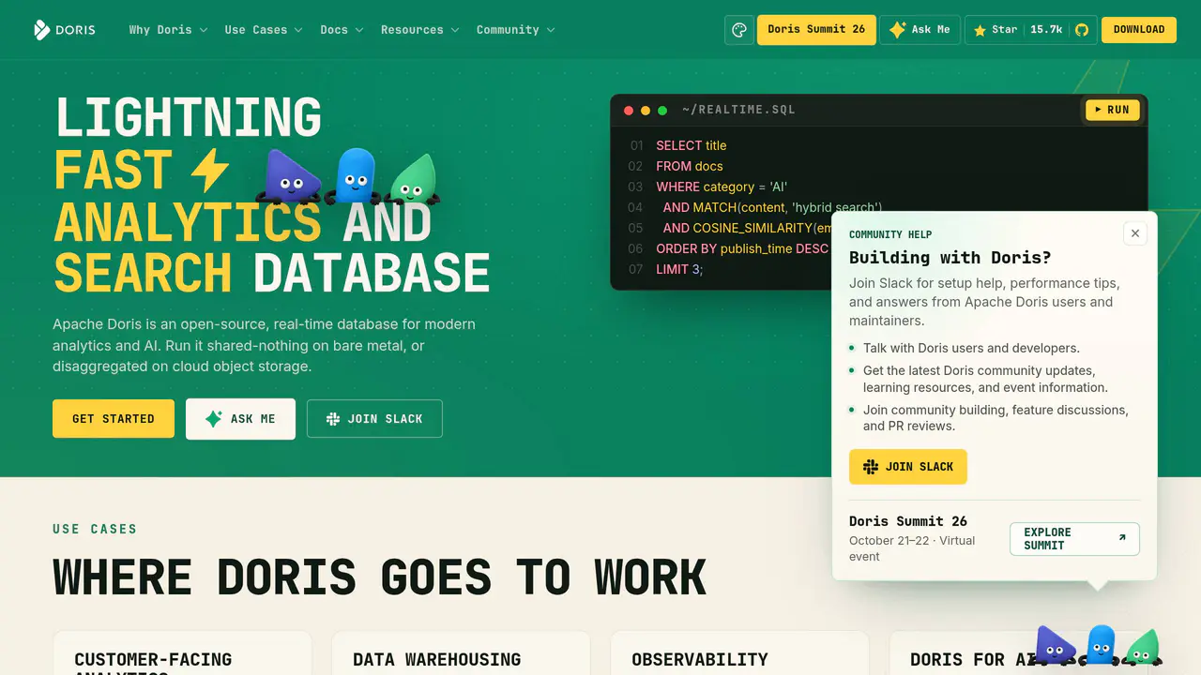This screenshot has width=1201, height=675.
Task: Open the Doris Summit 26 header button
Action: tap(816, 30)
